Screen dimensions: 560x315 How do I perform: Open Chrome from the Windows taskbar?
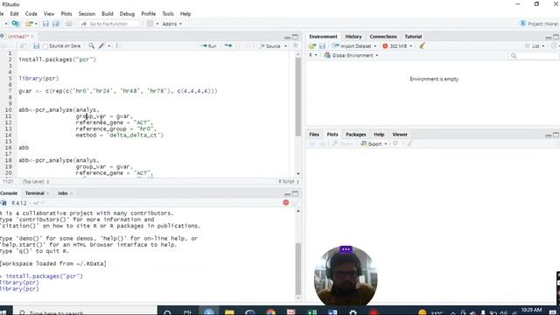270,312
